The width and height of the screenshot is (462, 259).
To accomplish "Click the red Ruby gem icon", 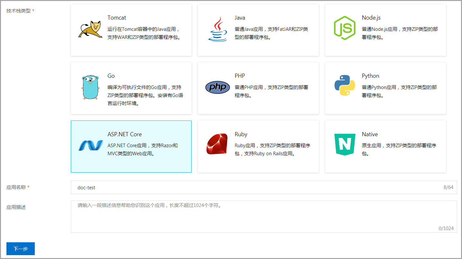I will (217, 144).
